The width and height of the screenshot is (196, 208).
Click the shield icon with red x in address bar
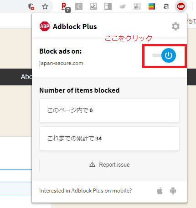coord(31,6)
